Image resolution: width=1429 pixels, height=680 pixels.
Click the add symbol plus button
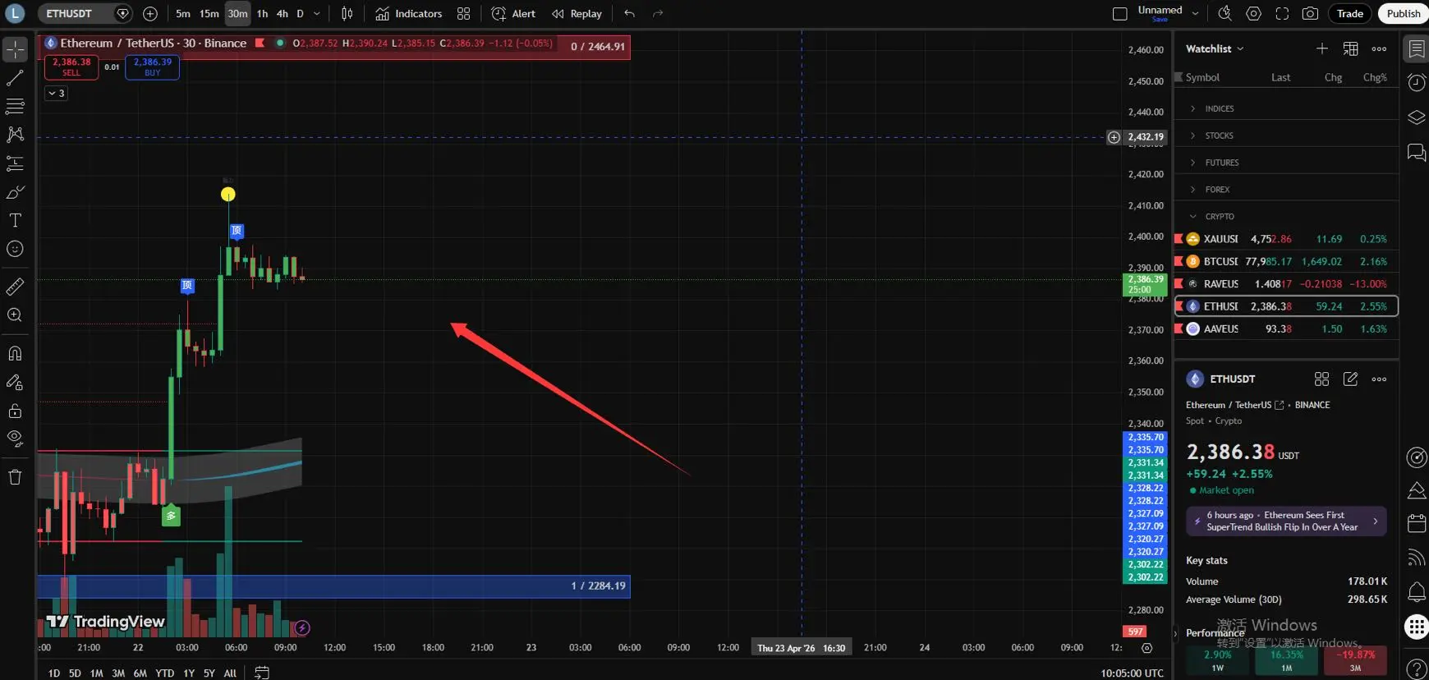coord(150,14)
